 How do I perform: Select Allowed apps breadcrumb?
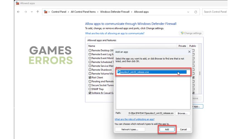pos(141,12)
